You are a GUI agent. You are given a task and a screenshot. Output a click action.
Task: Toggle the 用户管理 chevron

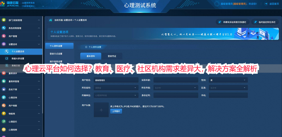(x=39, y=36)
